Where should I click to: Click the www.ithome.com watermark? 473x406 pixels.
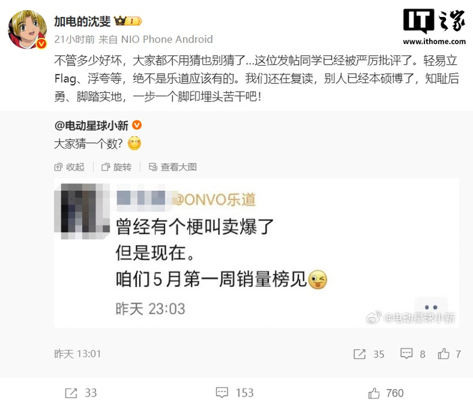point(434,42)
